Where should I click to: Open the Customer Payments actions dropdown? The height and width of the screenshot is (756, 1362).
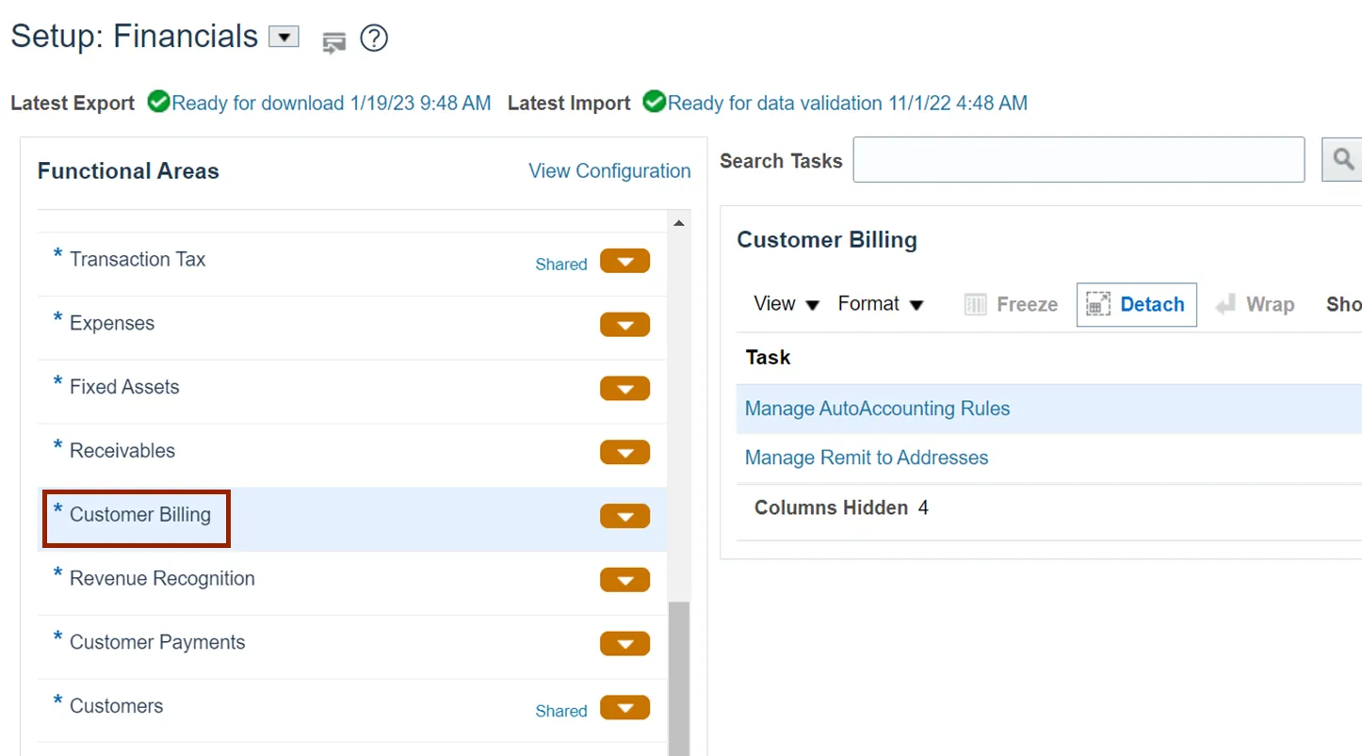click(x=624, y=644)
